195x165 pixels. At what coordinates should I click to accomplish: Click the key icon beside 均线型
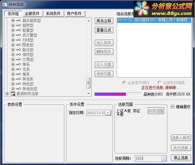[18, 40]
